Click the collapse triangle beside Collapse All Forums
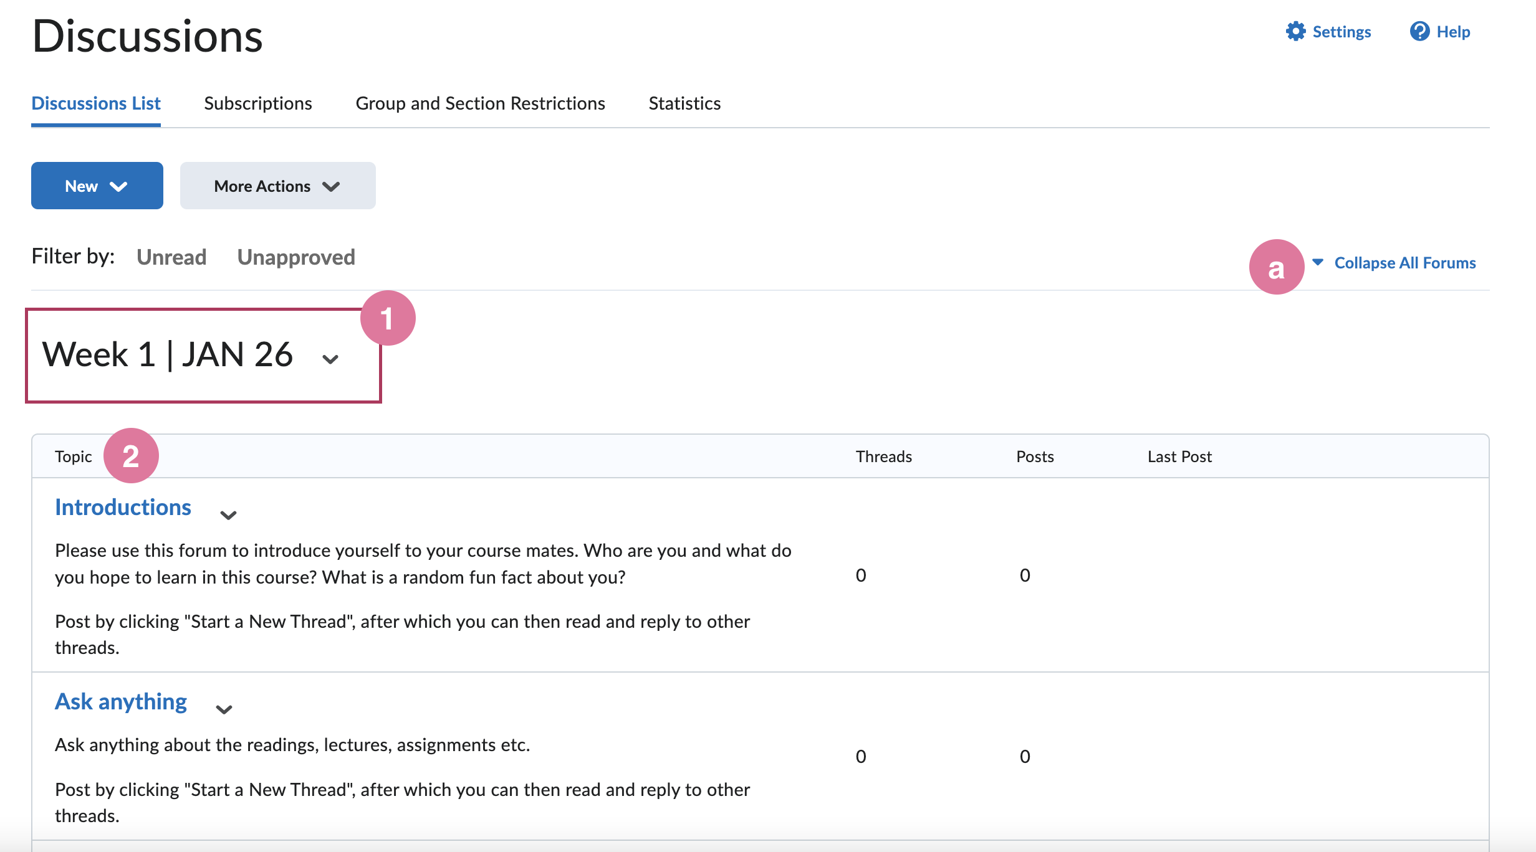 click(x=1318, y=262)
